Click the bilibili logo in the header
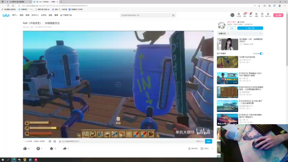The height and width of the screenshot is (162, 288). (x=6, y=15)
